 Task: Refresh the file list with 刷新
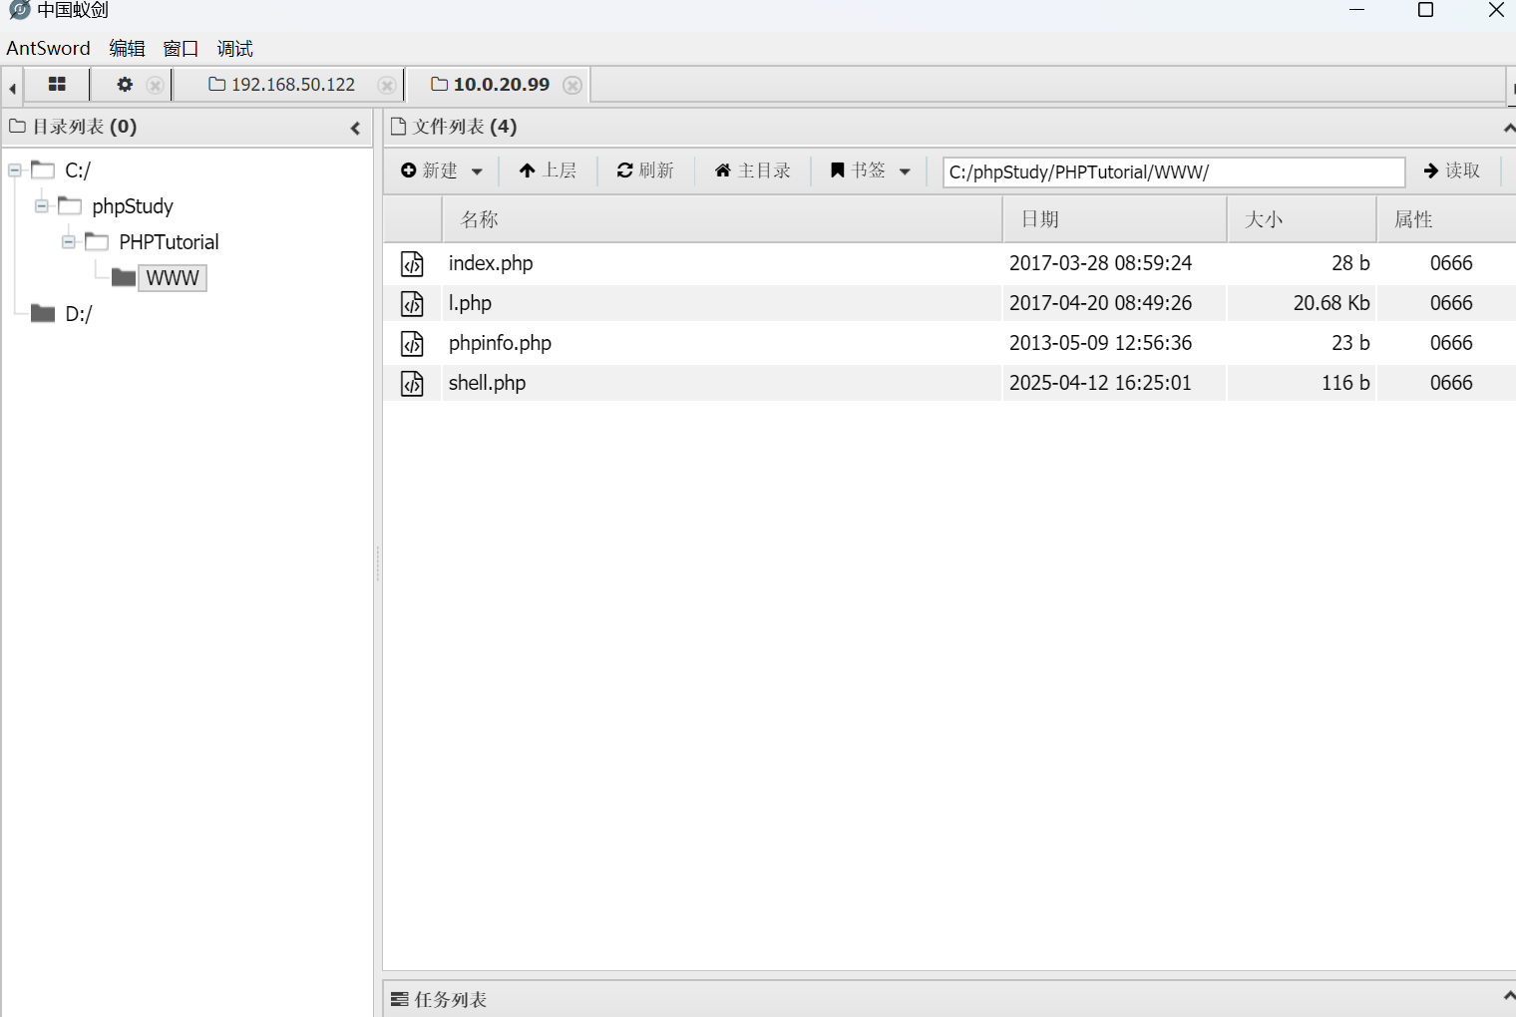(x=645, y=170)
